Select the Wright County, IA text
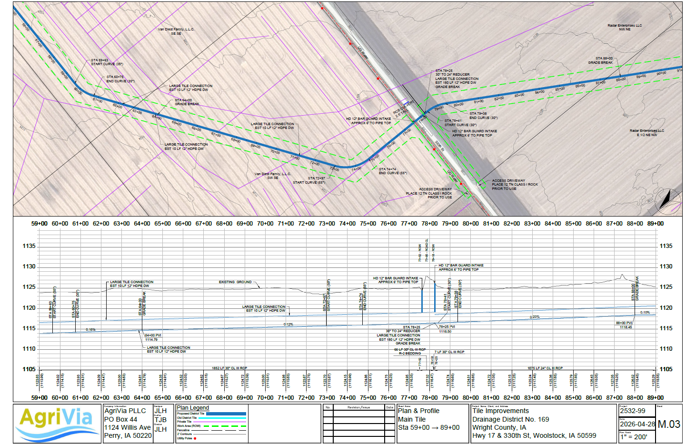Image resolution: width=686 pixels, height=444 pixels. tap(499, 427)
